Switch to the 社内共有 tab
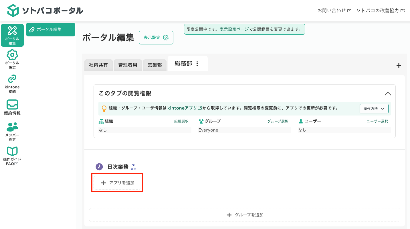The width and height of the screenshot is (410, 229). (x=98, y=65)
